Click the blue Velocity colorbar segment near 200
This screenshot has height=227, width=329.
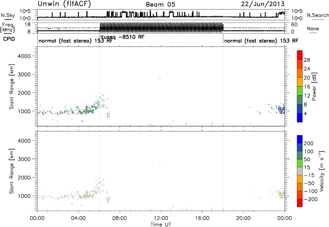[300, 139]
